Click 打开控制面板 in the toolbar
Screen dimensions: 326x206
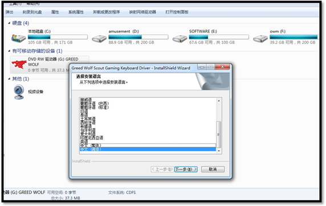pyautogui.click(x=177, y=12)
